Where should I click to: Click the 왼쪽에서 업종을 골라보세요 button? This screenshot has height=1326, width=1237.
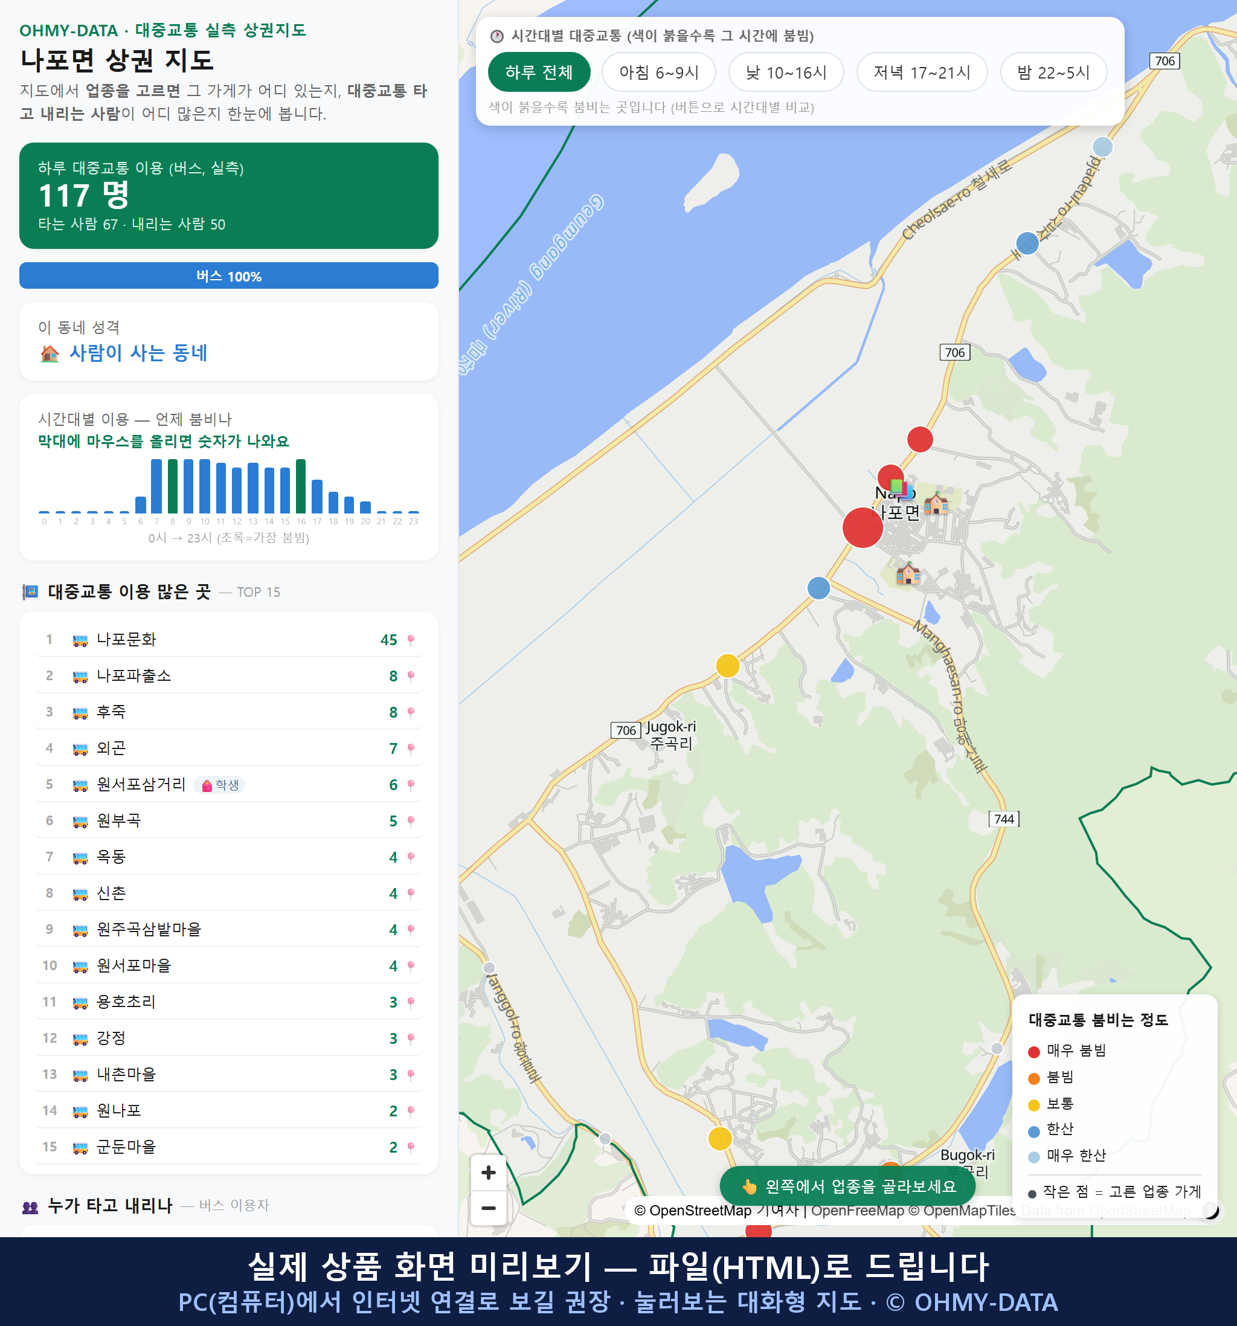click(847, 1186)
